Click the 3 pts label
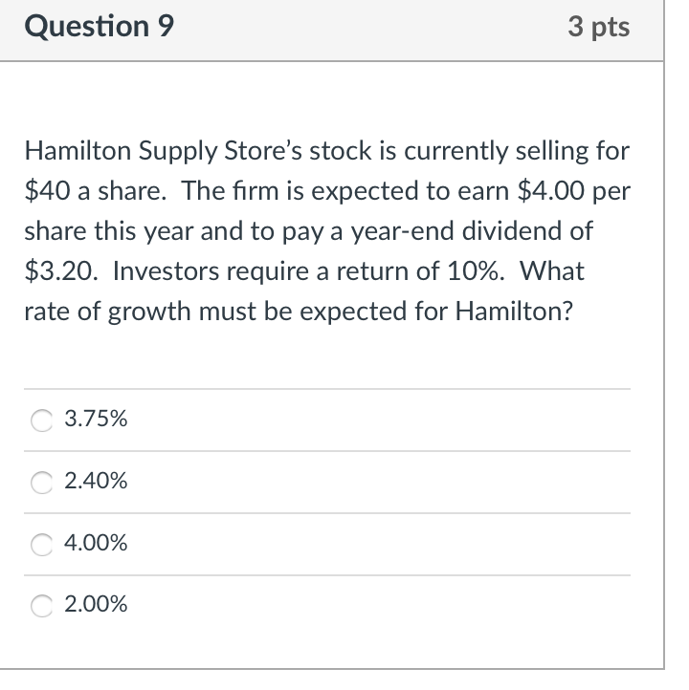 tap(599, 27)
